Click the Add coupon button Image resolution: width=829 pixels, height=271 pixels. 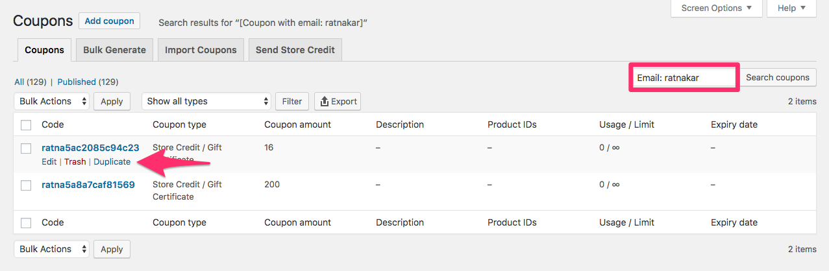click(109, 21)
